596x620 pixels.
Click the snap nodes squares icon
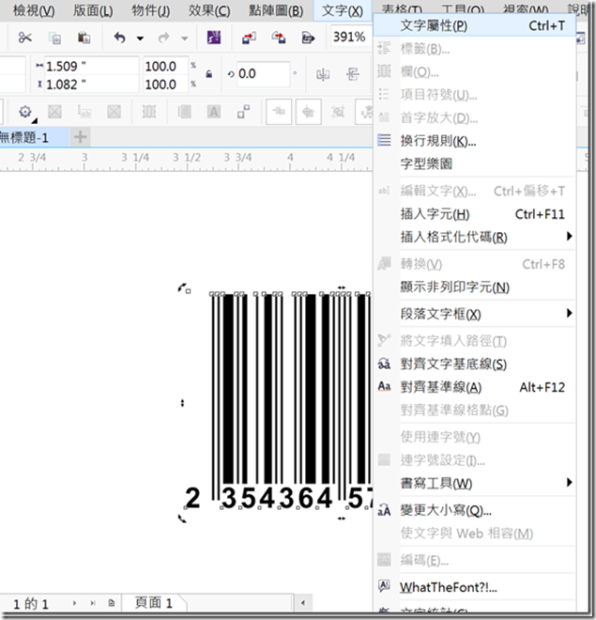pyautogui.click(x=243, y=112)
